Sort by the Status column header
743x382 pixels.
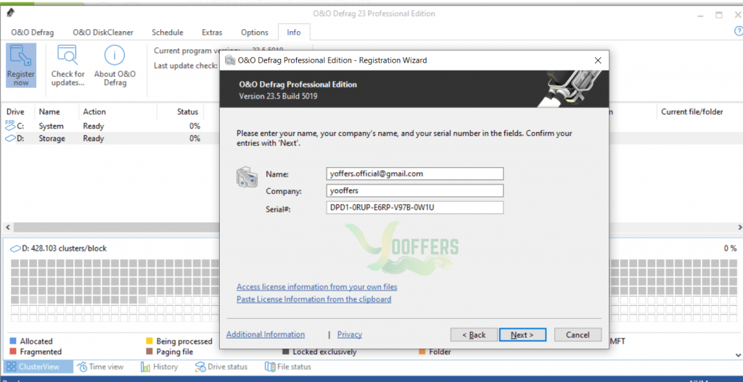point(188,112)
